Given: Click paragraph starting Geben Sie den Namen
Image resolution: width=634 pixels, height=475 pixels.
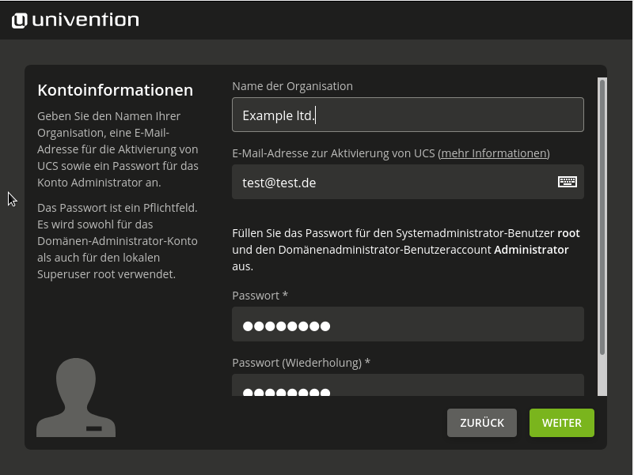Looking at the screenshot, I should 118,149.
